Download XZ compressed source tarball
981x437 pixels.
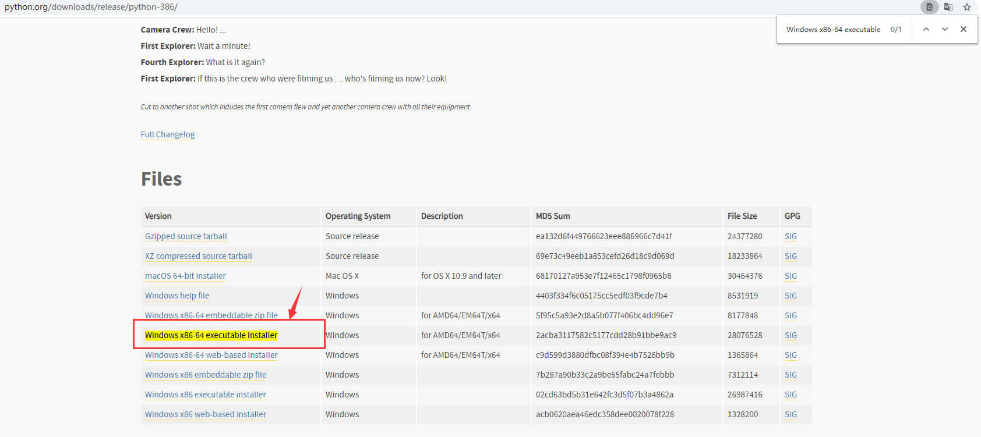point(199,256)
